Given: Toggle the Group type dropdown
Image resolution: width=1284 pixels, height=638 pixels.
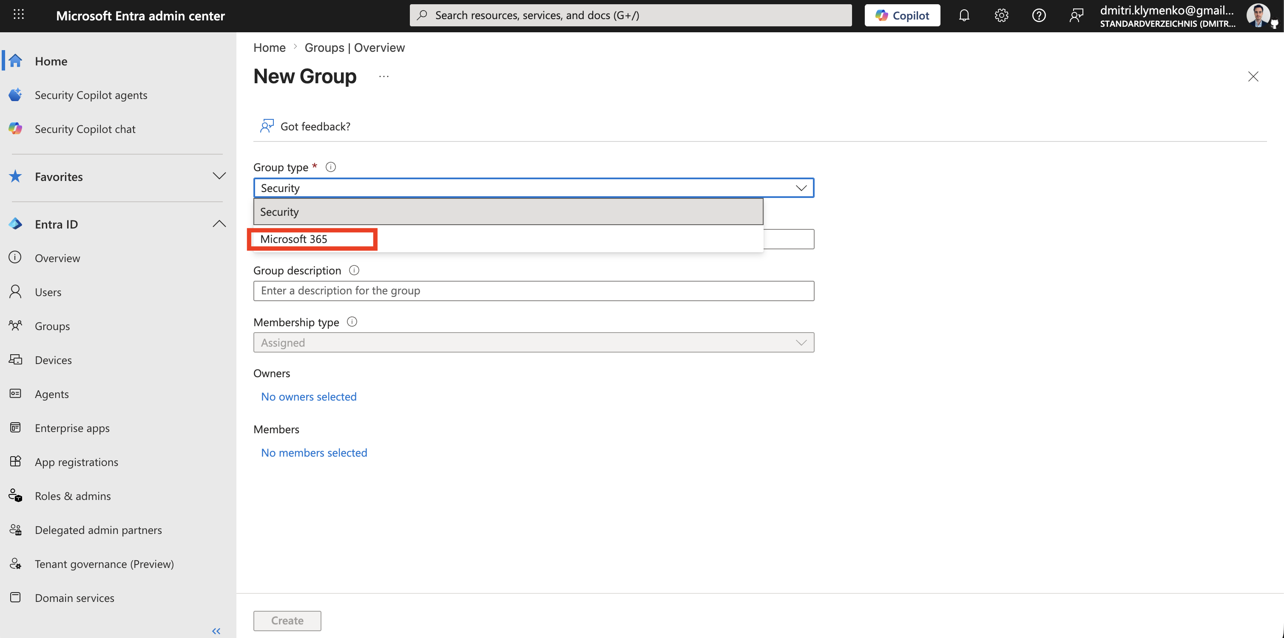Looking at the screenshot, I should 533,188.
